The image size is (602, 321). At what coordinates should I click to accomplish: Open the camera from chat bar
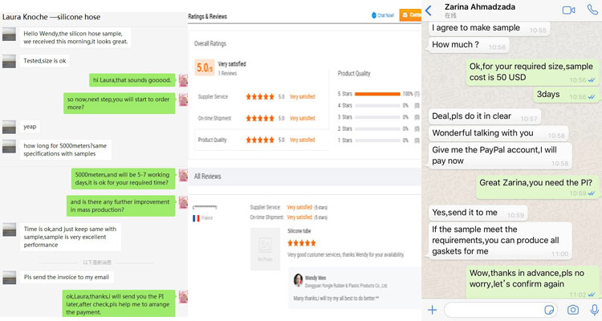(573, 309)
